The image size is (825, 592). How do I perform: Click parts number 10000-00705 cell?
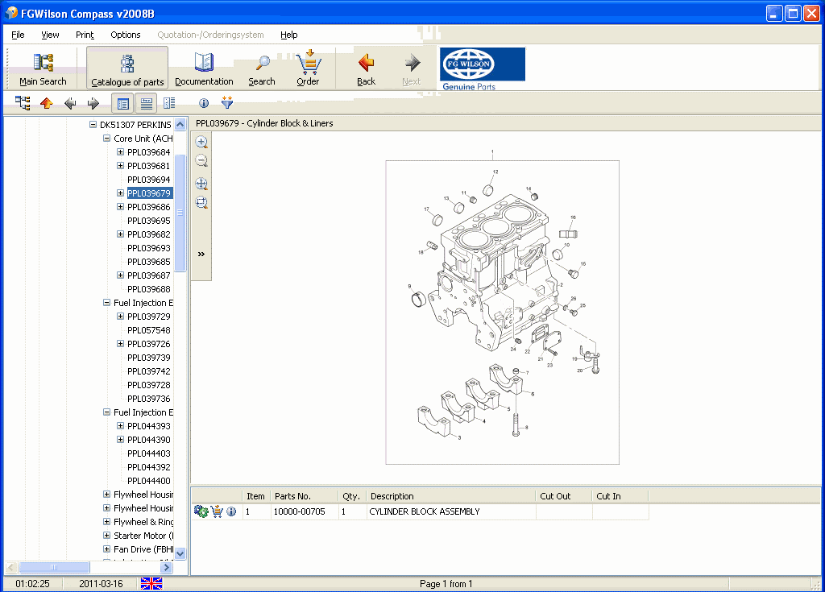pos(304,511)
